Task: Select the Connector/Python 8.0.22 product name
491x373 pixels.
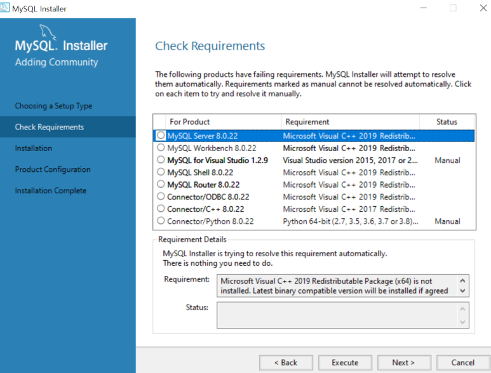Action: tap(210, 221)
